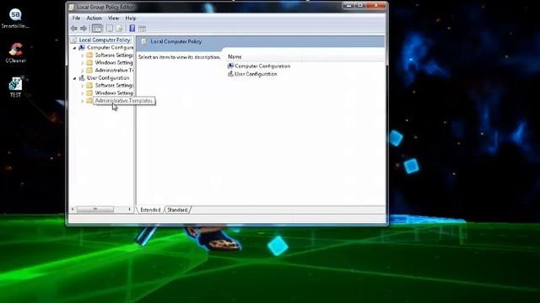540x303 pixels.
Task: Open the Help menu
Action: click(x=131, y=18)
